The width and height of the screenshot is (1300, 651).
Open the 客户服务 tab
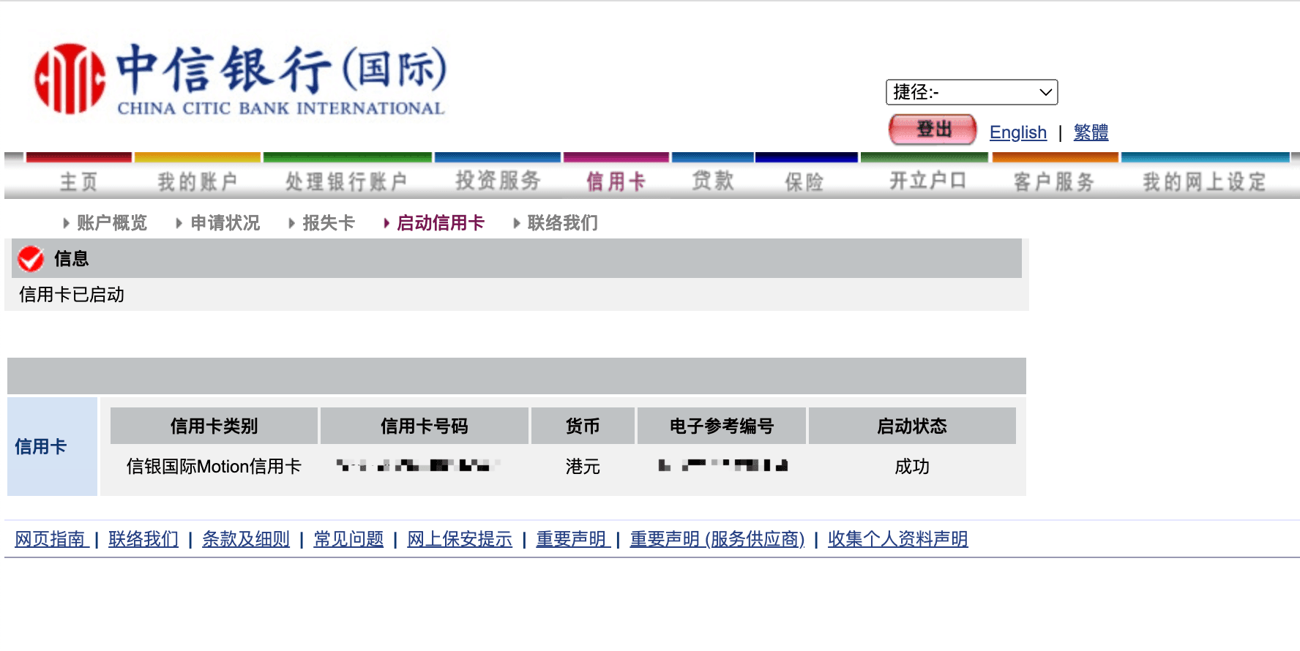[1054, 181]
